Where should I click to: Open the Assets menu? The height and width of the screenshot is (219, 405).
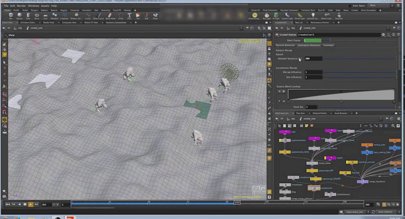(45, 6)
